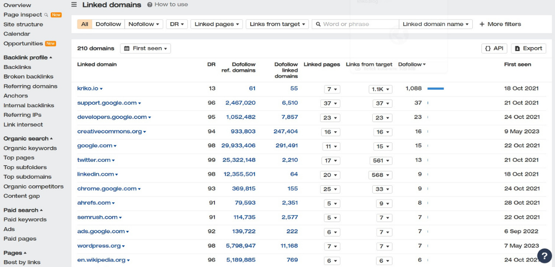This screenshot has height=267, width=555.
Task: Click the calendar icon in First seen button
Action: pyautogui.click(x=127, y=49)
